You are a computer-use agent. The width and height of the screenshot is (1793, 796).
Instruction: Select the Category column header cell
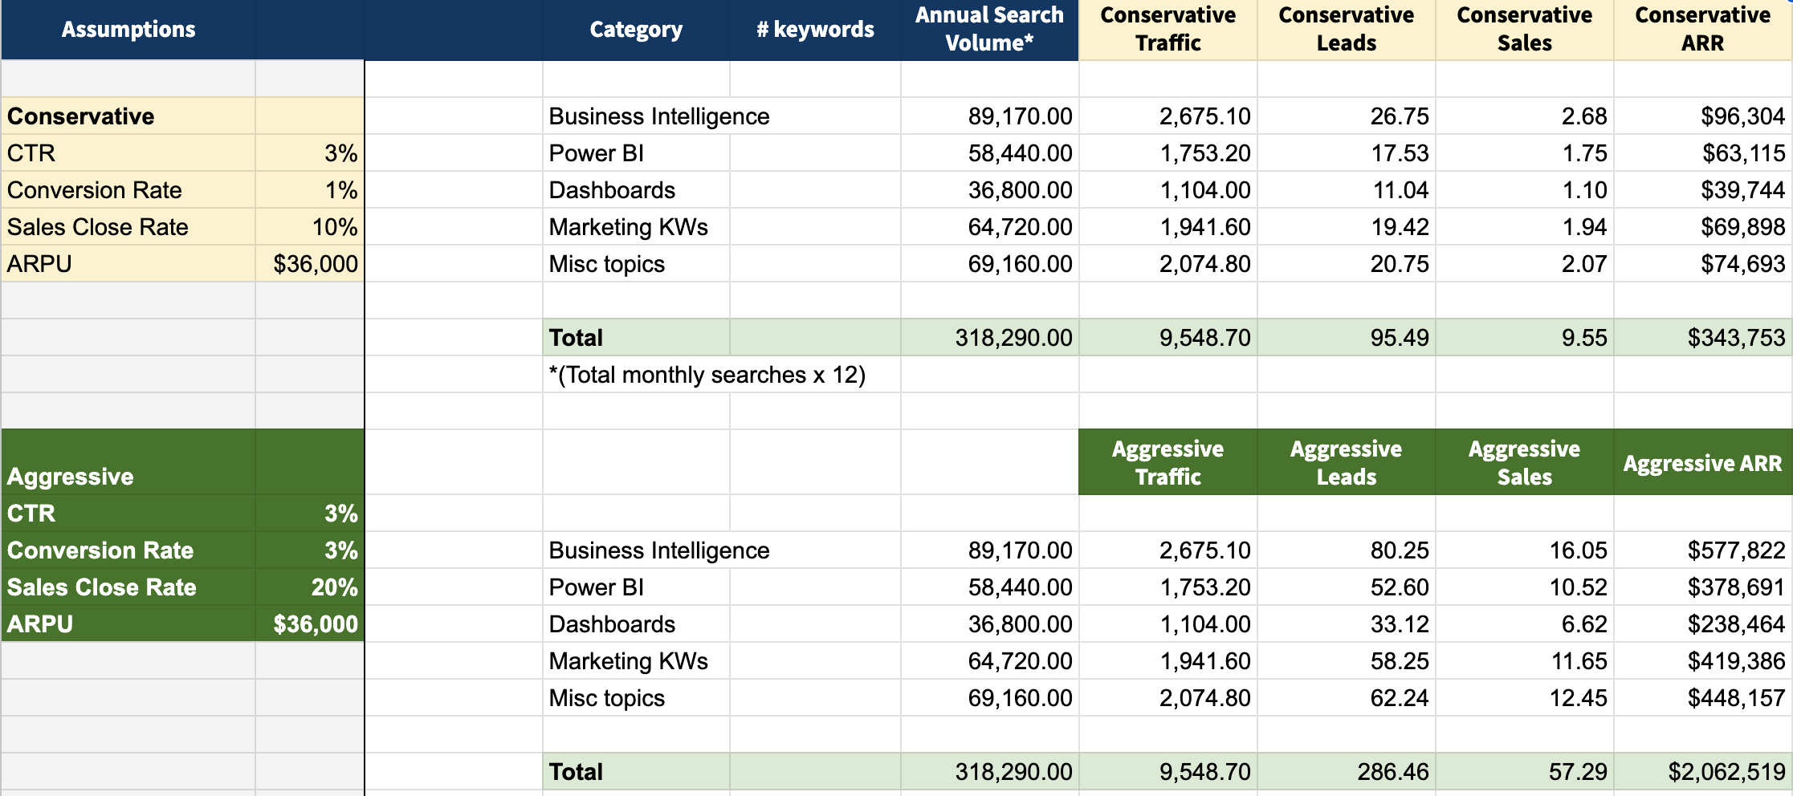click(636, 30)
